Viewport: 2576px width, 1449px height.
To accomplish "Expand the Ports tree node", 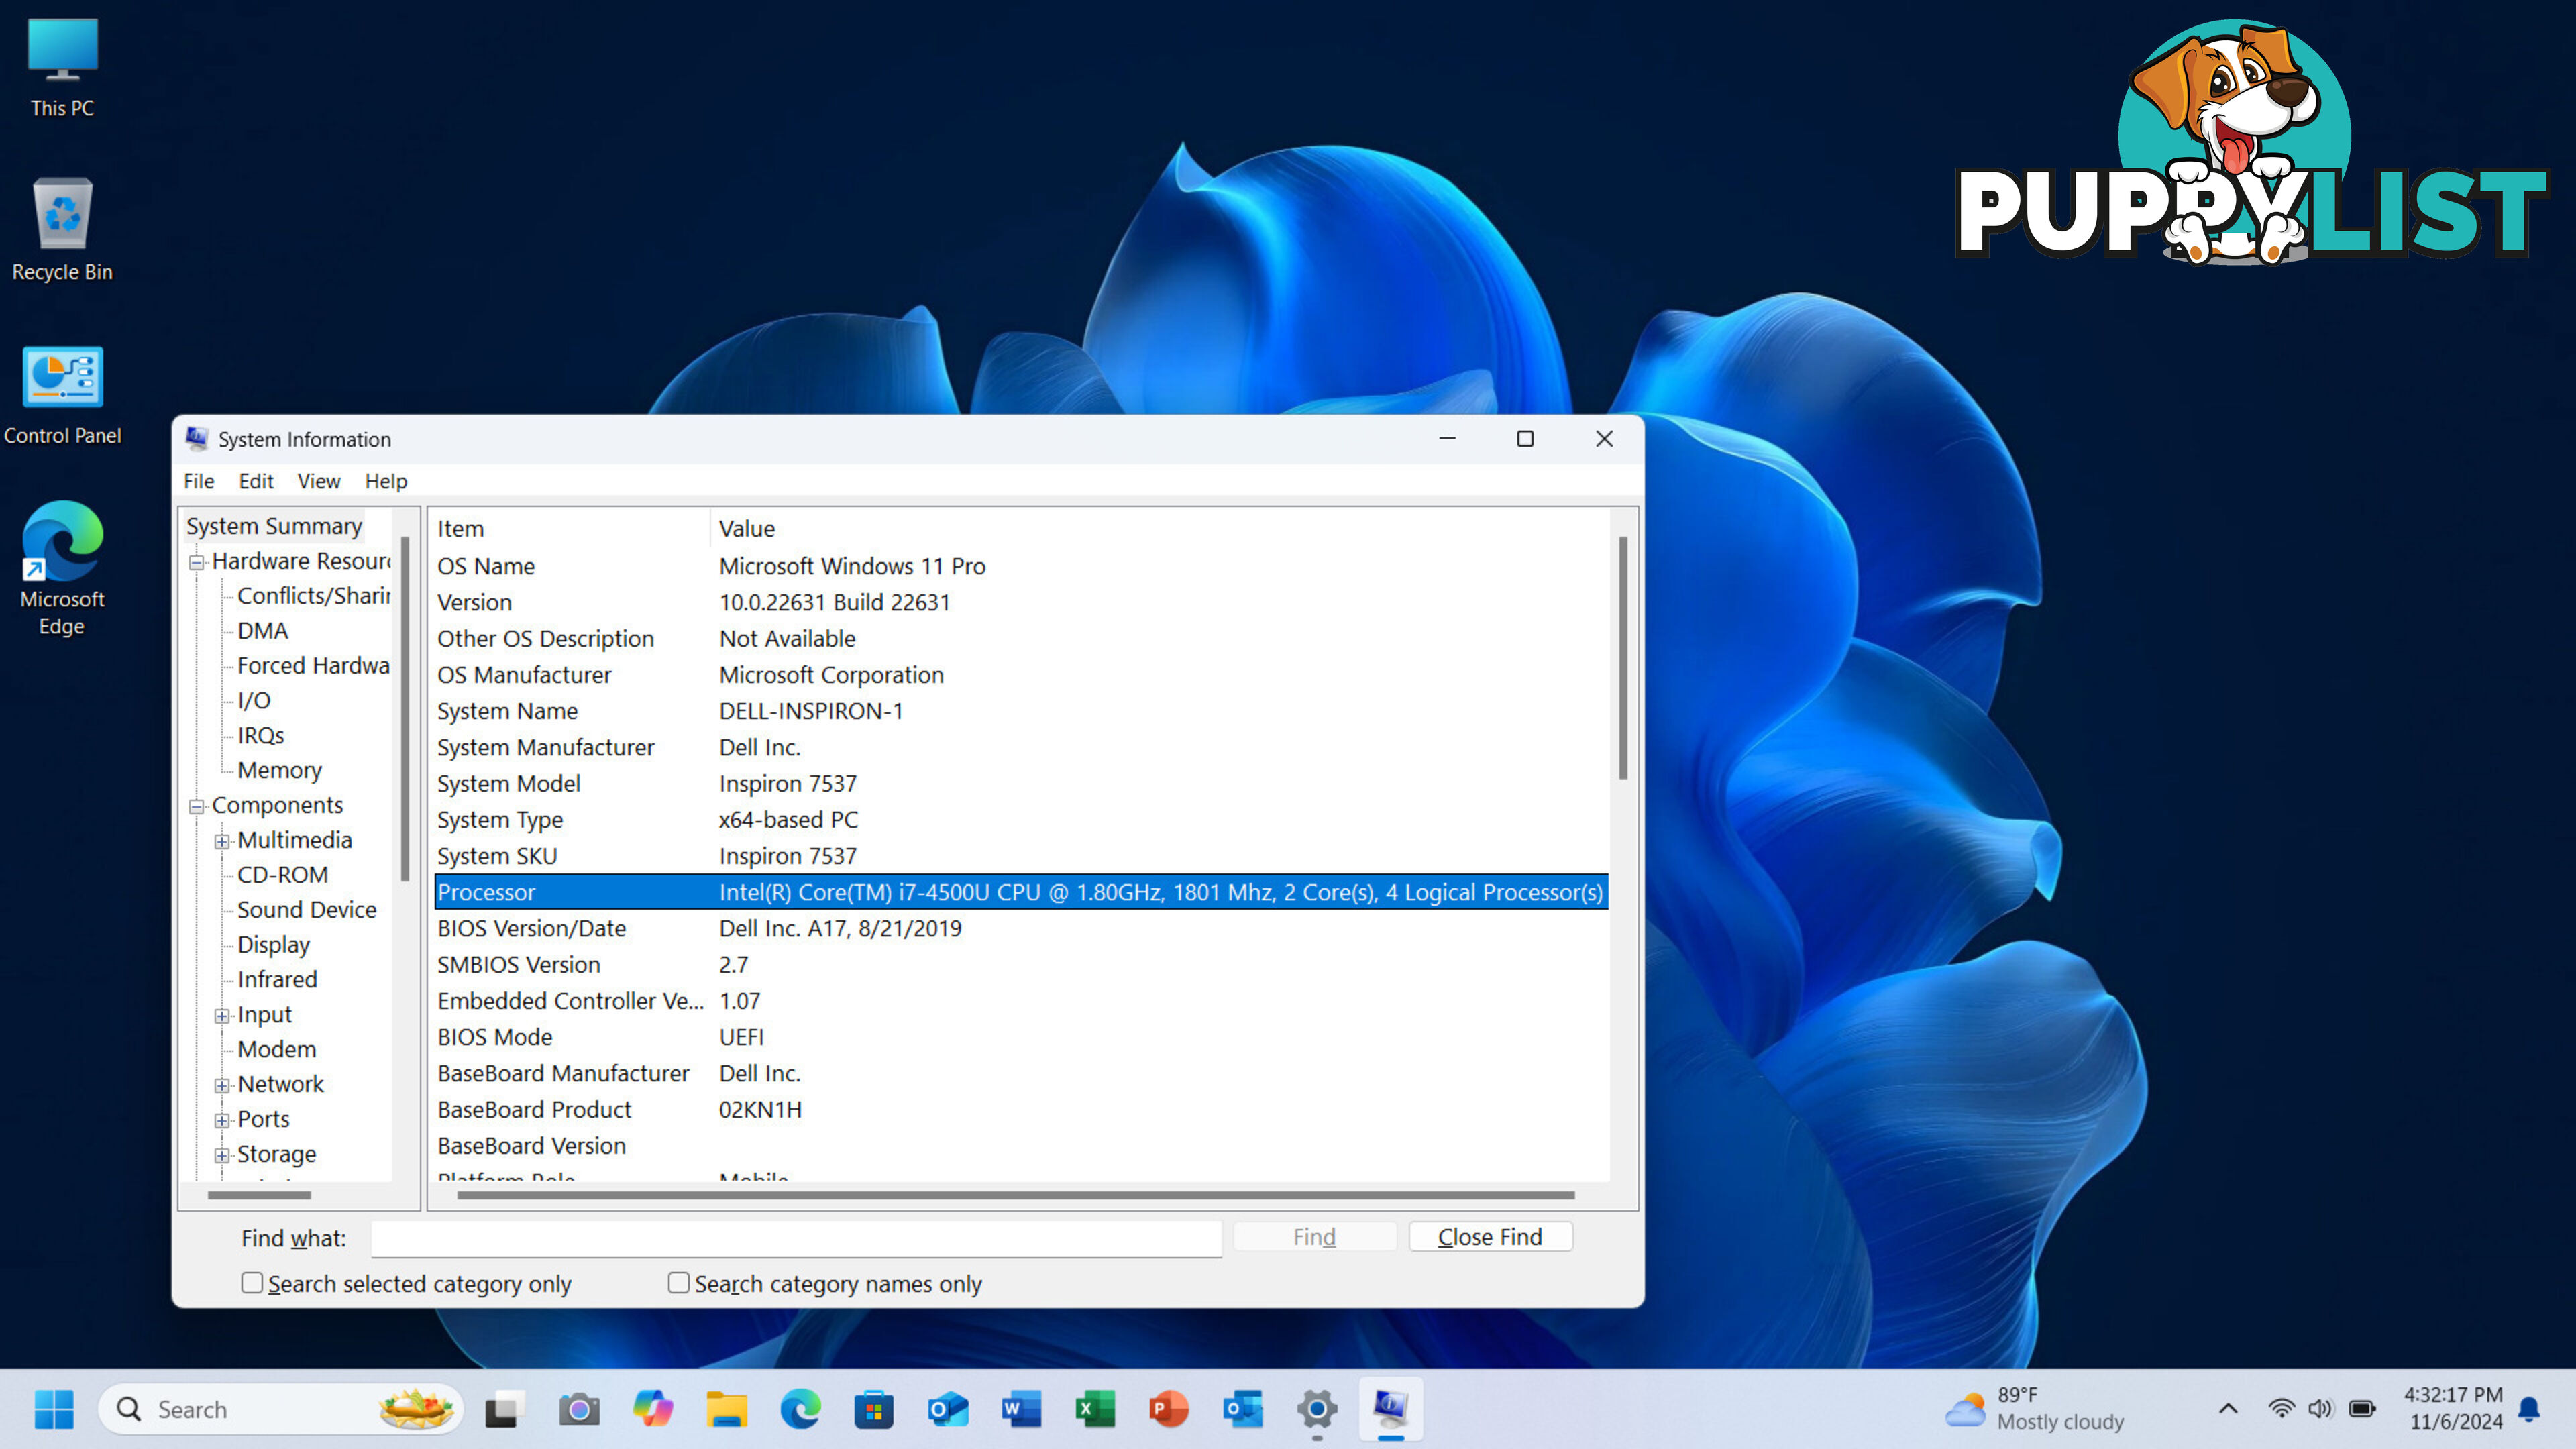I will pyautogui.click(x=222, y=1120).
